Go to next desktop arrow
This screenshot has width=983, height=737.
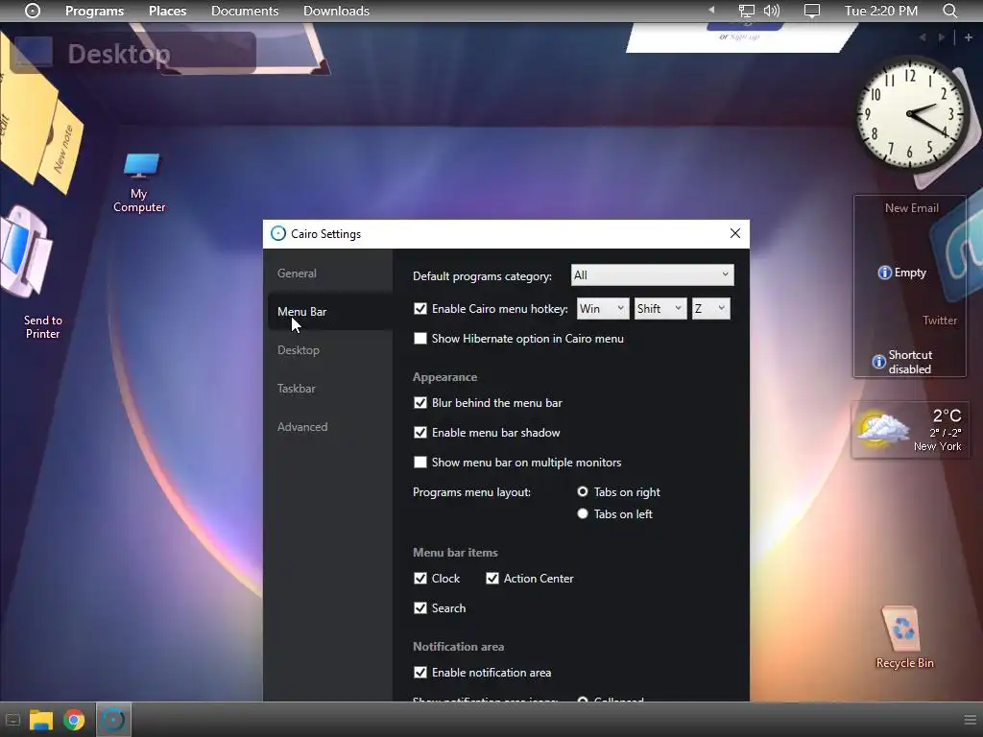(x=942, y=37)
